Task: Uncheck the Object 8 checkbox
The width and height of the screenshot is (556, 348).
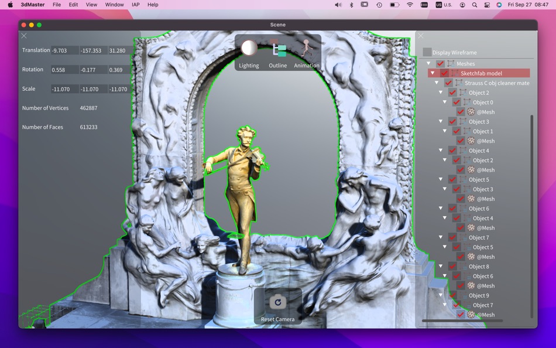Action: tap(452, 267)
